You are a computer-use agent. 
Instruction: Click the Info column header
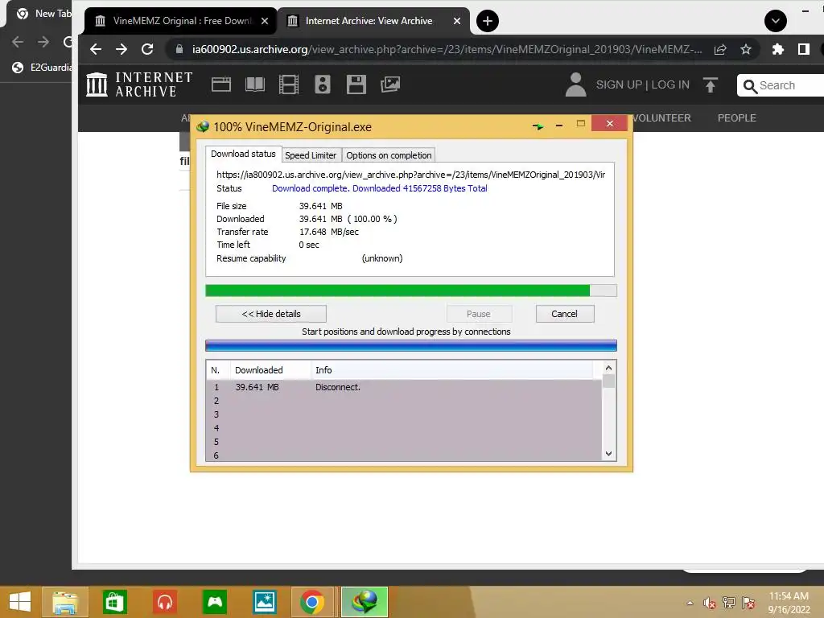(x=452, y=370)
